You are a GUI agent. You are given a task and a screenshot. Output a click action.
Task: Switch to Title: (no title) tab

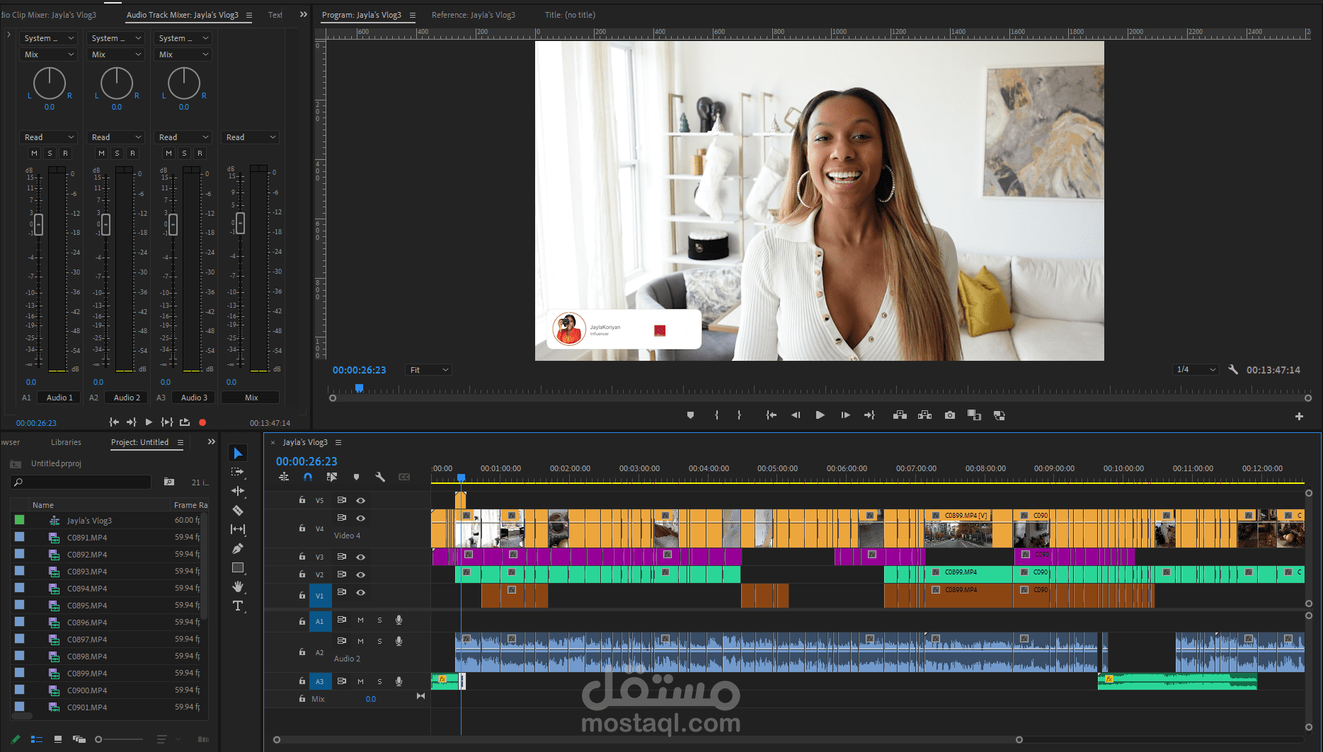tap(570, 15)
